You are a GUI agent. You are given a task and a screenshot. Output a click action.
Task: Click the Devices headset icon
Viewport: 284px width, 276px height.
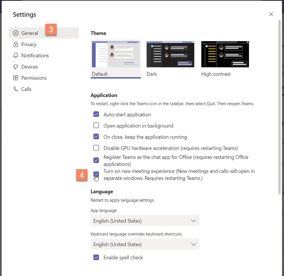(16, 67)
